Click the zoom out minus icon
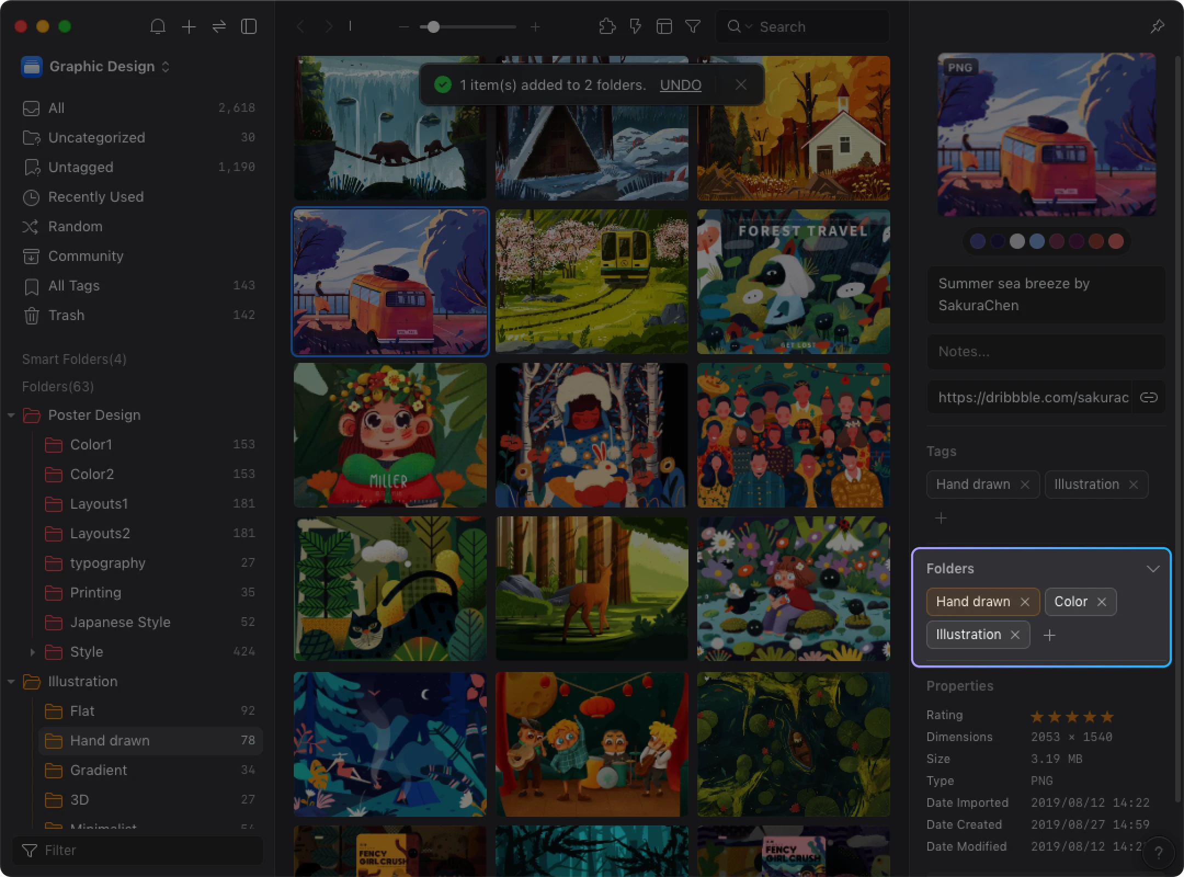The height and width of the screenshot is (877, 1184). pyautogui.click(x=404, y=26)
